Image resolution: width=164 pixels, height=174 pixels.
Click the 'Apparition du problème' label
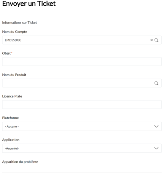tap(20, 162)
